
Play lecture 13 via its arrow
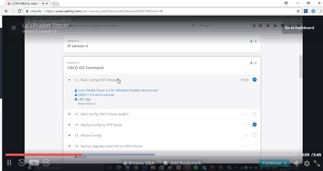[70, 114]
